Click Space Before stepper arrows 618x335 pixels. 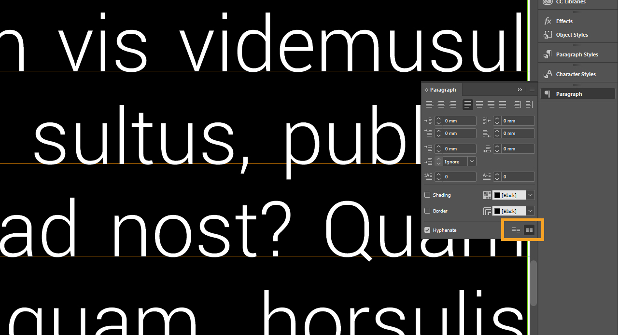tap(438, 148)
